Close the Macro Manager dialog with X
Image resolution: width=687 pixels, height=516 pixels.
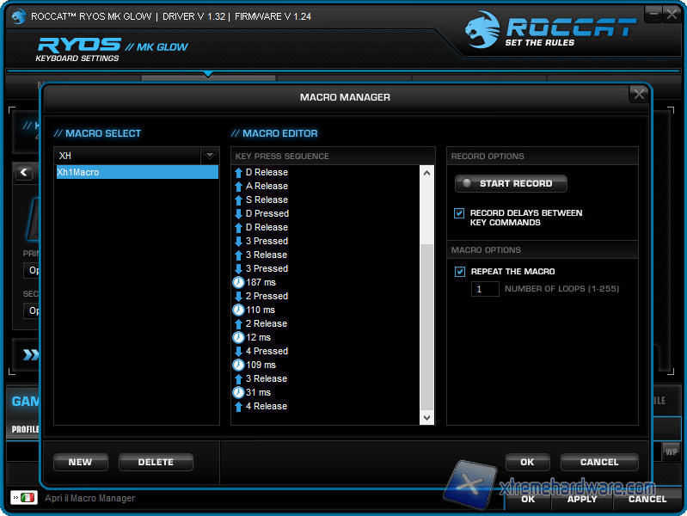click(x=637, y=95)
